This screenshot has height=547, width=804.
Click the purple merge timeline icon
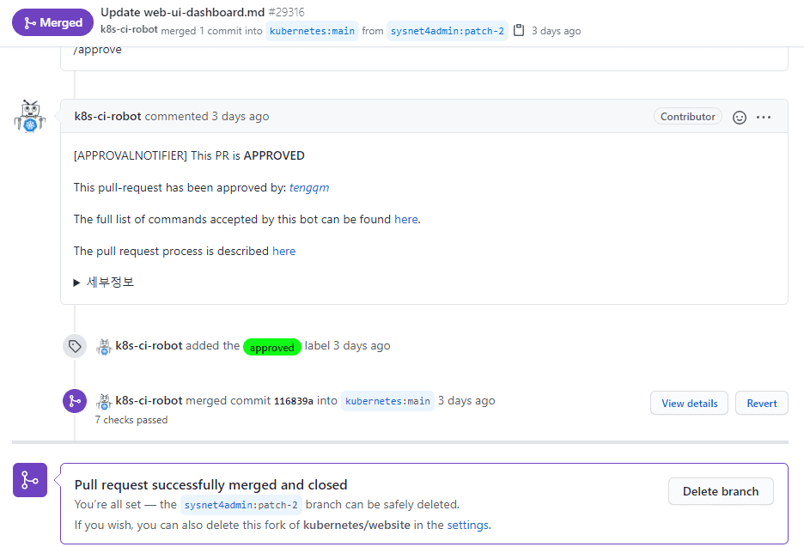[75, 401]
